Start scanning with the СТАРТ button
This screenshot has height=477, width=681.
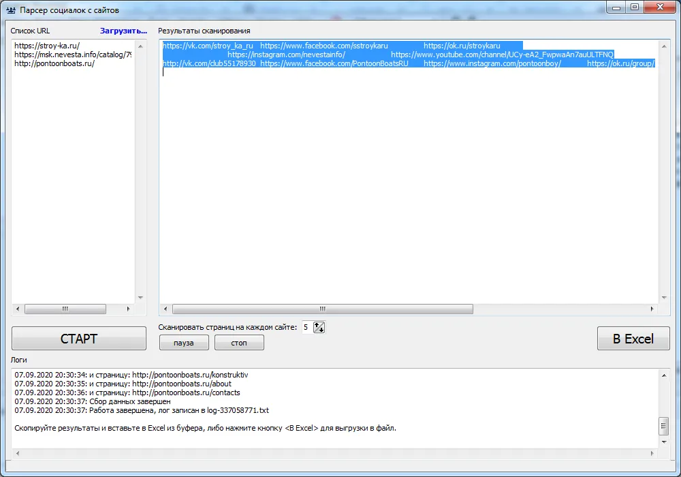pos(78,339)
